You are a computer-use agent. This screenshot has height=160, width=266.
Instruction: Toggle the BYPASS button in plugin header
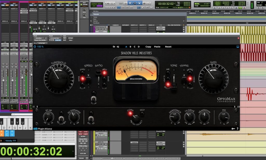click(x=71, y=38)
